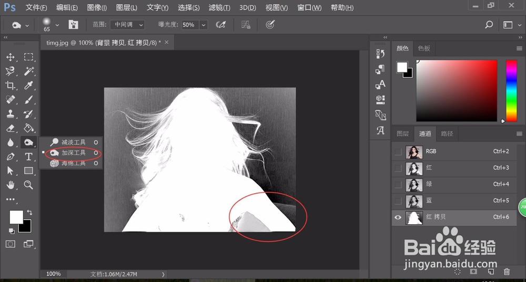Expand status bar info arrow
Viewport: 526px width, 282px height.
(164, 274)
